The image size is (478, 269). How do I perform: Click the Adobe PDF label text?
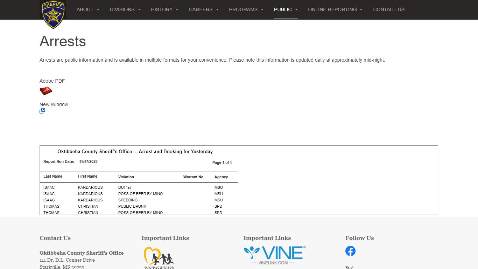52,81
